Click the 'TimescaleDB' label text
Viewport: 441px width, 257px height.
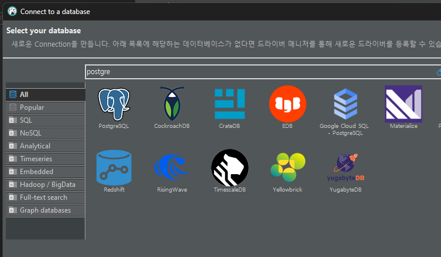click(x=230, y=190)
